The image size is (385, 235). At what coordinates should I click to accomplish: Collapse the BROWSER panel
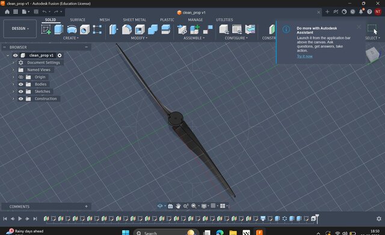pyautogui.click(x=86, y=47)
